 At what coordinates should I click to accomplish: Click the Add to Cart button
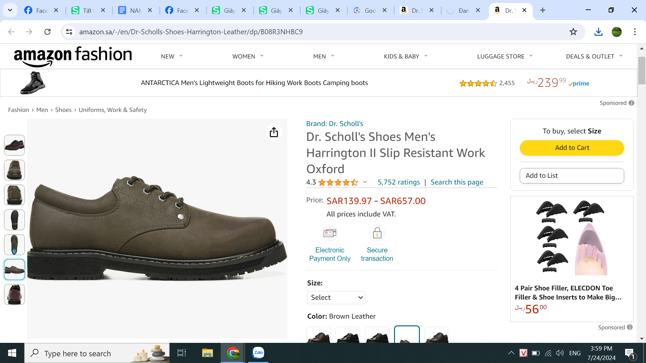click(572, 148)
